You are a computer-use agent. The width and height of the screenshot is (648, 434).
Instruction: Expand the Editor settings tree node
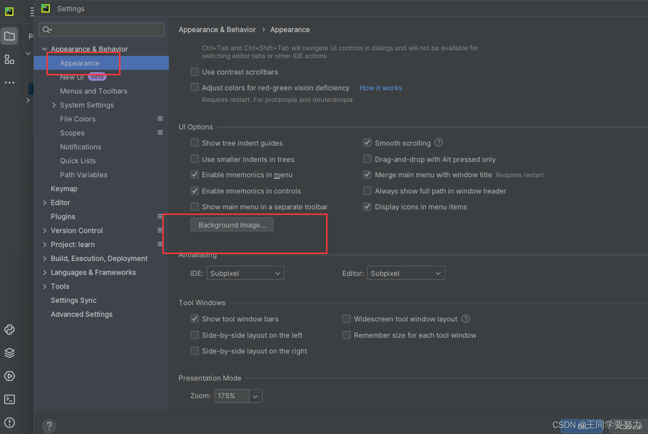tap(45, 203)
